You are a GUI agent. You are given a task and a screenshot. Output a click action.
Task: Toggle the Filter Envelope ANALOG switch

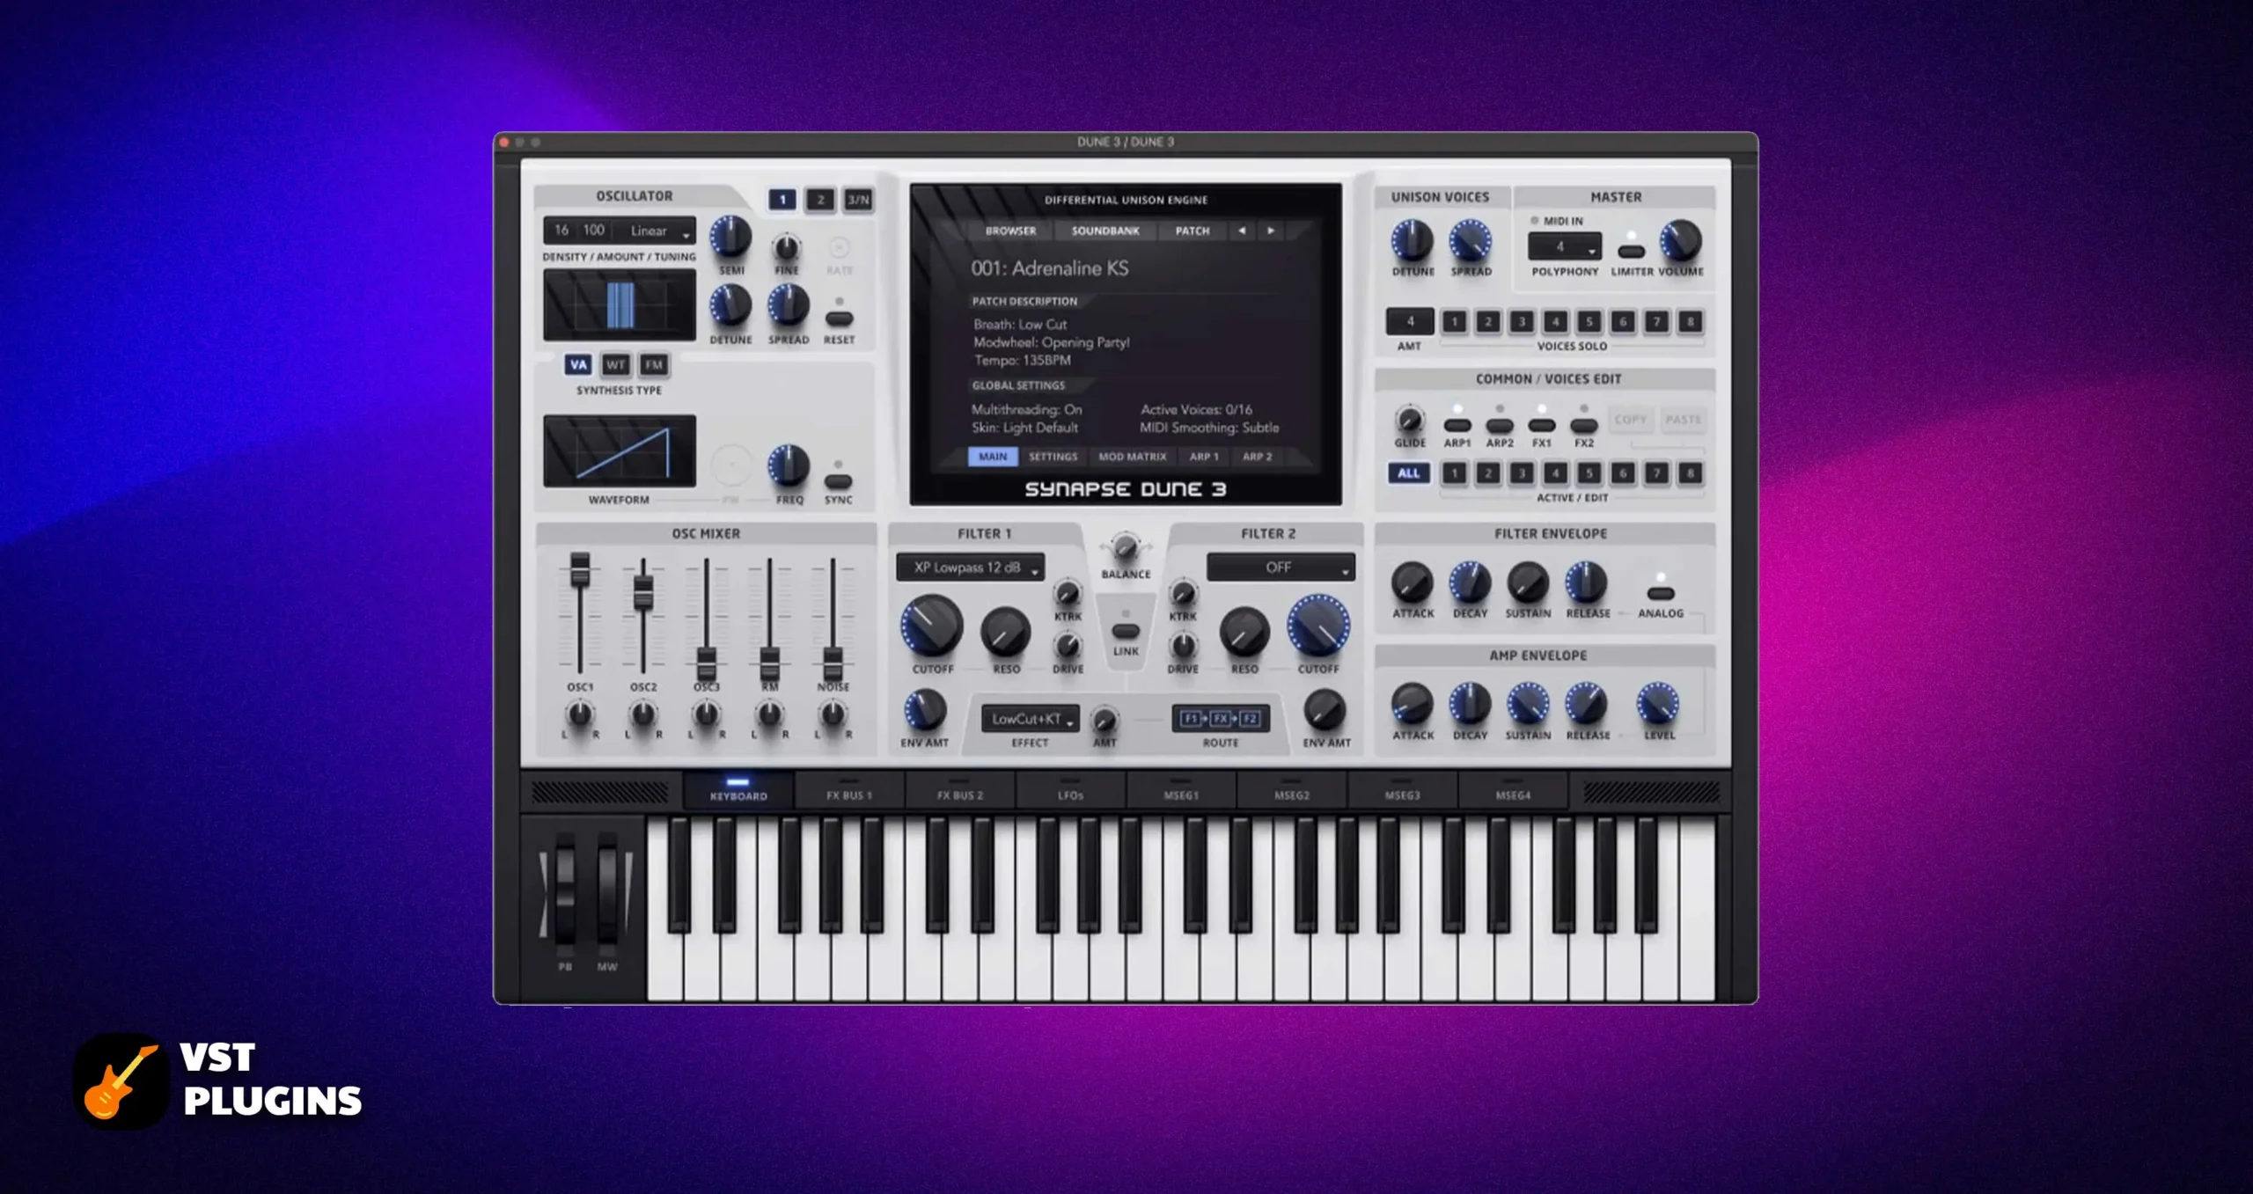click(x=1660, y=594)
